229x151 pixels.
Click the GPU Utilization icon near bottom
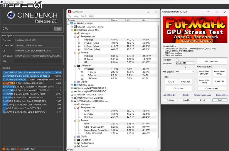[79, 140]
